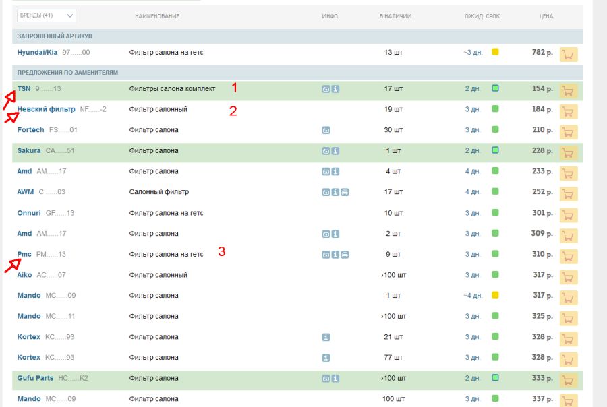607x407 pixels.
Task: Open car applicability icon for AWM filter
Action: coord(345,192)
